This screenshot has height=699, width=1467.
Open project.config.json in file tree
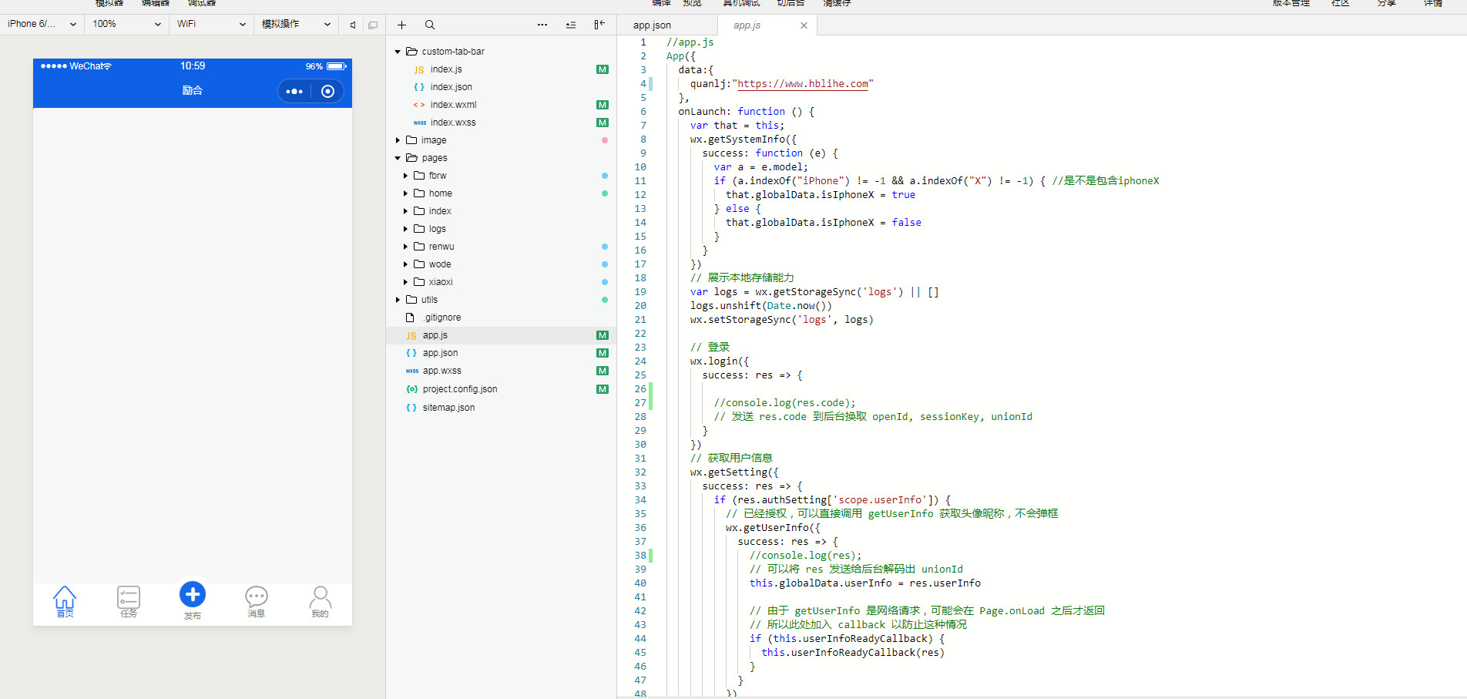point(459,389)
